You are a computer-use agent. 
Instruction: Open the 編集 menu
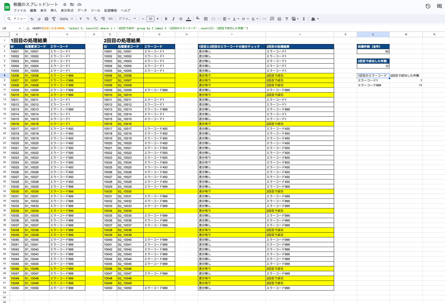click(x=33, y=11)
